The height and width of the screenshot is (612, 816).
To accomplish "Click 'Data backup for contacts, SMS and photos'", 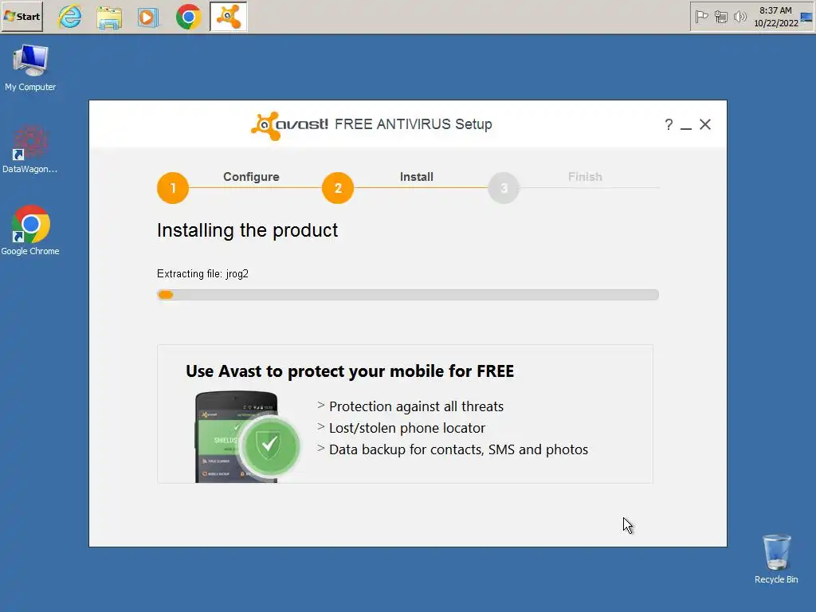I will [458, 449].
